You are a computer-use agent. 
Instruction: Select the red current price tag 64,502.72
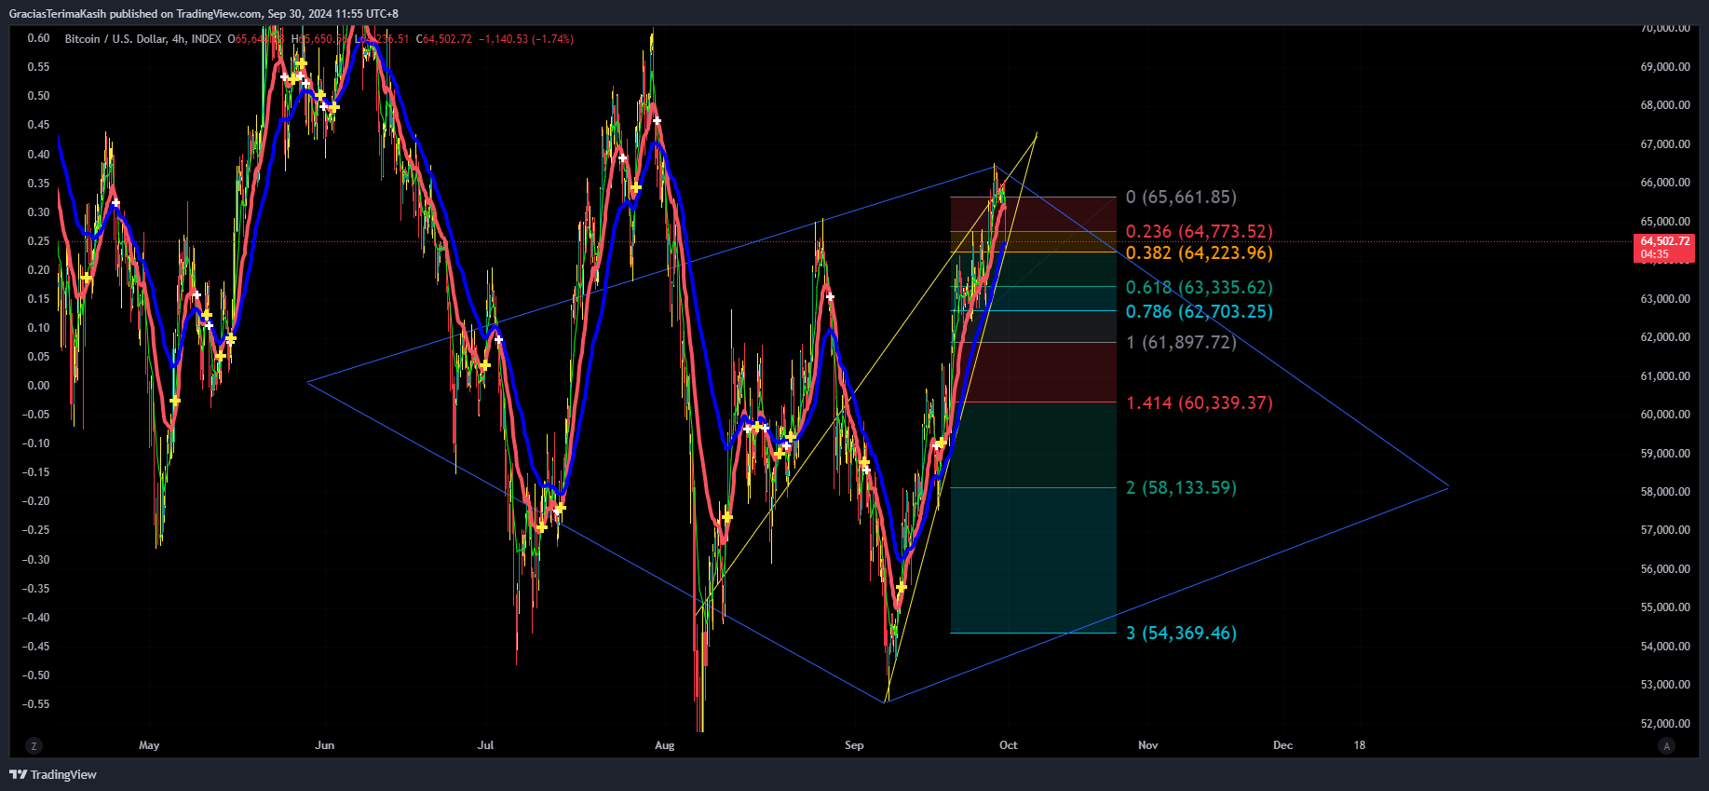[x=1664, y=241]
